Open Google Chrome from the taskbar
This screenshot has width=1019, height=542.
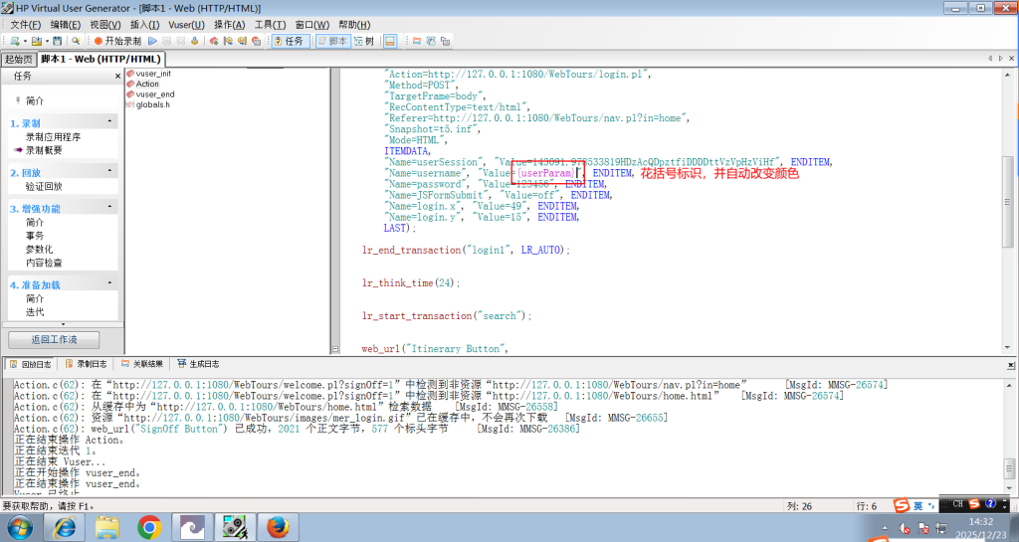[x=150, y=525]
